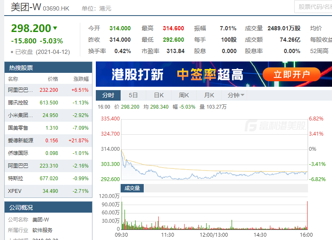Image resolution: width=332 pixels, height=240 pixels.
Task: Click the 最高 value 314.600
Action: pos(174,28)
